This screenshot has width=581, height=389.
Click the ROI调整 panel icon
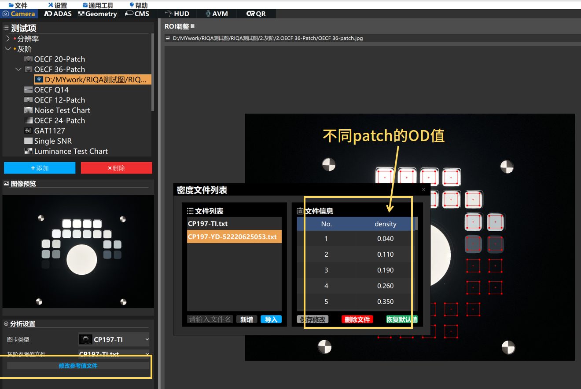click(192, 26)
